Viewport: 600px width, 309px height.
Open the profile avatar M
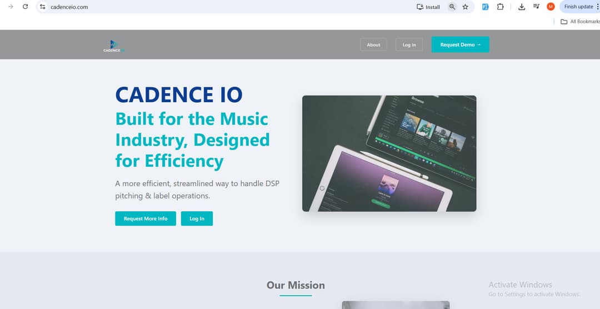pos(551,7)
